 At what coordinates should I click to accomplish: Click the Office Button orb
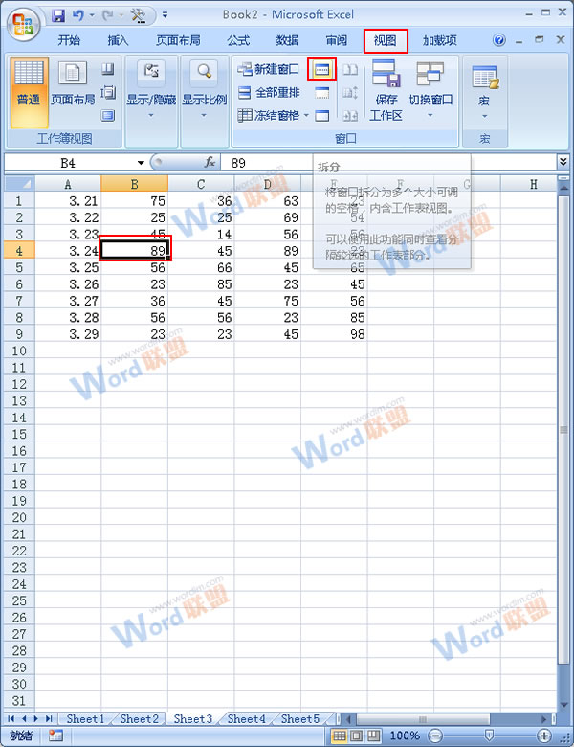23,23
